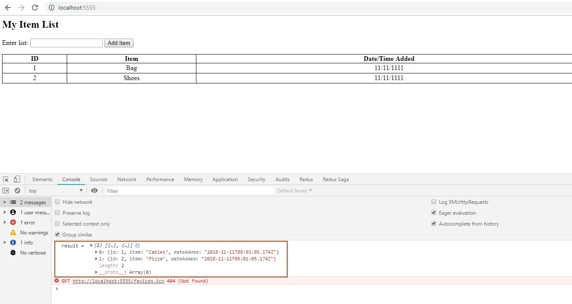Select the list icon beside '2 messages'
Viewport: 572px width, 304px height.
click(13, 202)
